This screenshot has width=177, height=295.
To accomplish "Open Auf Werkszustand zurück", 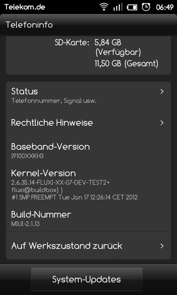I will pos(88,246).
